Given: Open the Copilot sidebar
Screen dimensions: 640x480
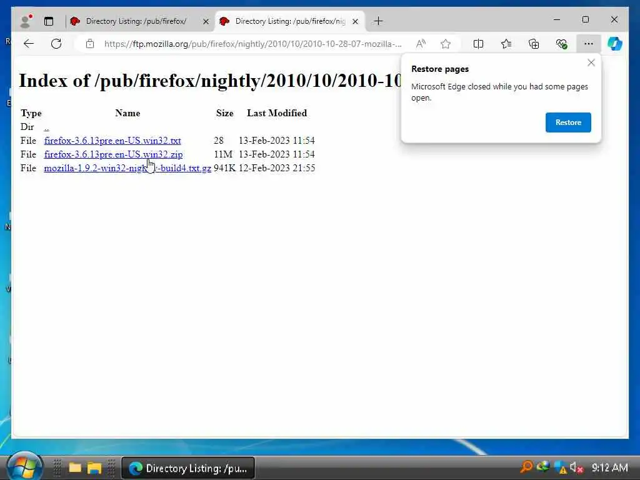Looking at the screenshot, I should pyautogui.click(x=615, y=44).
